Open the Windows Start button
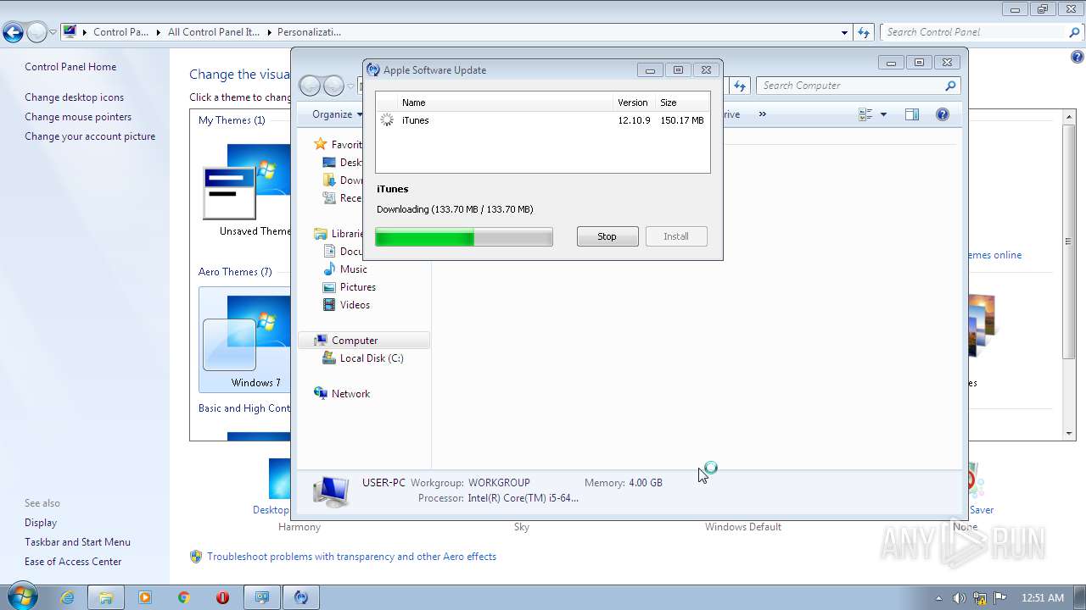The width and height of the screenshot is (1086, 610). point(22,596)
